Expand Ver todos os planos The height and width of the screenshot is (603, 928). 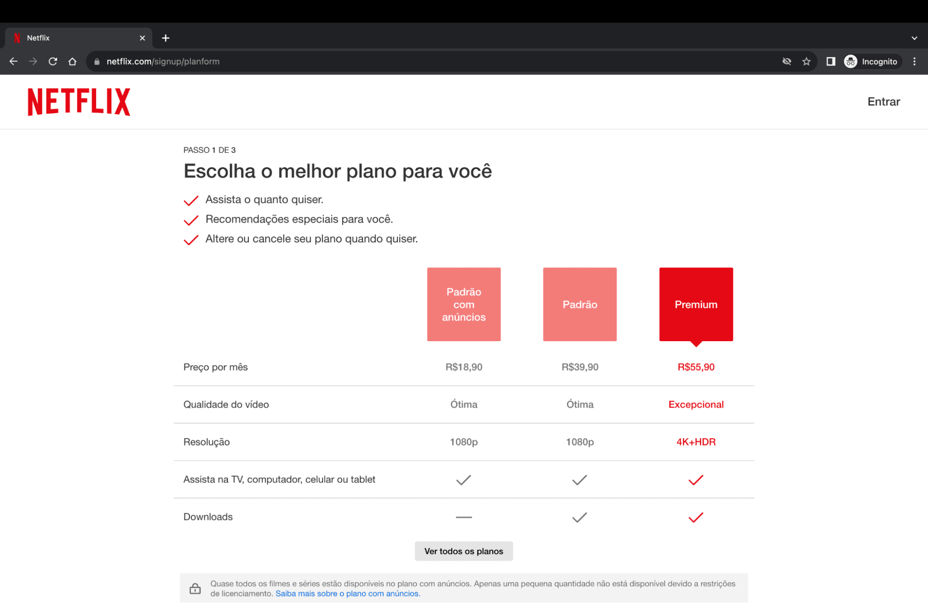pyautogui.click(x=463, y=551)
